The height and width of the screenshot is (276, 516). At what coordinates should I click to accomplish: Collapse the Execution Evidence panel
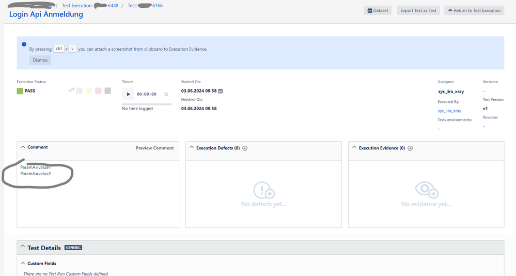click(354, 147)
